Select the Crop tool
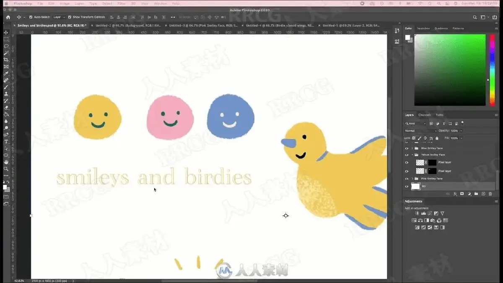 [x=6, y=60]
